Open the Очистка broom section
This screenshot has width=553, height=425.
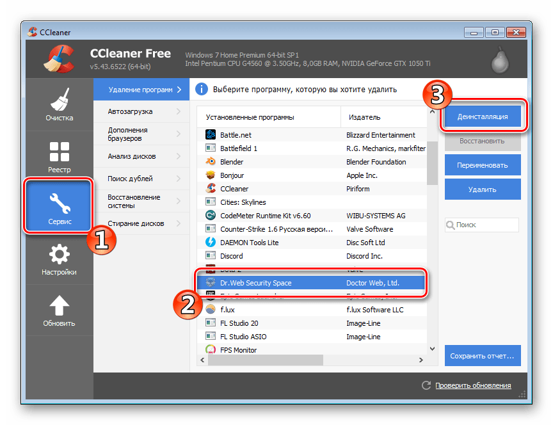coord(59,104)
